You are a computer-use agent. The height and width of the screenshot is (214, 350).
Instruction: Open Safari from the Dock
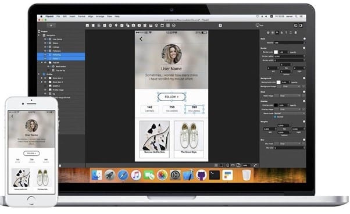(x=123, y=175)
